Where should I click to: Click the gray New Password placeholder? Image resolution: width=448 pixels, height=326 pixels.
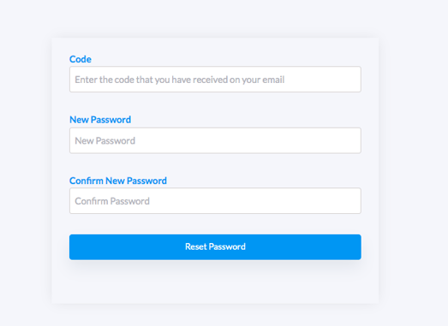coord(105,140)
